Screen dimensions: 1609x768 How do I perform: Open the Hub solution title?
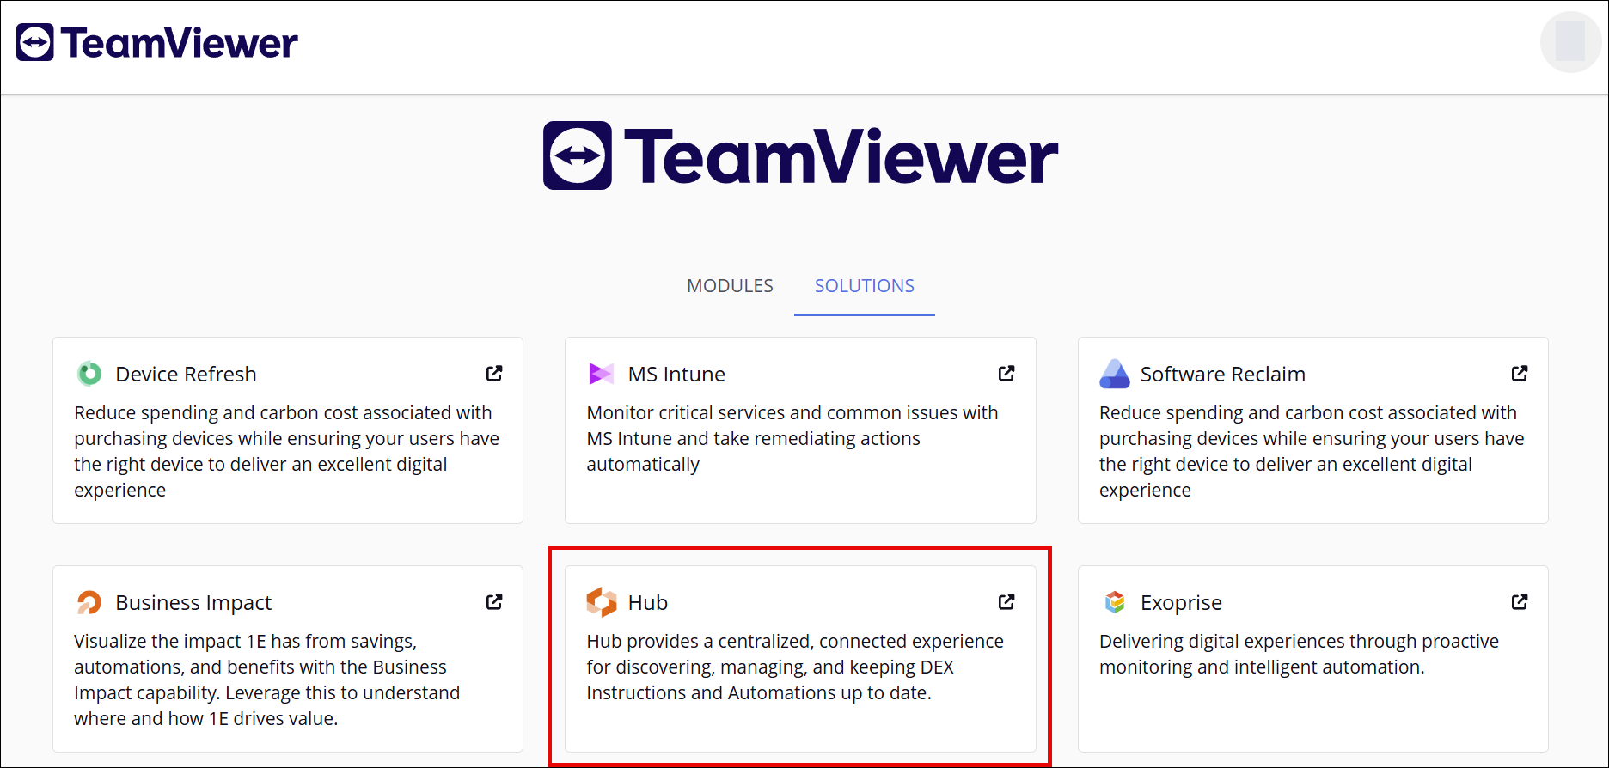point(648,603)
